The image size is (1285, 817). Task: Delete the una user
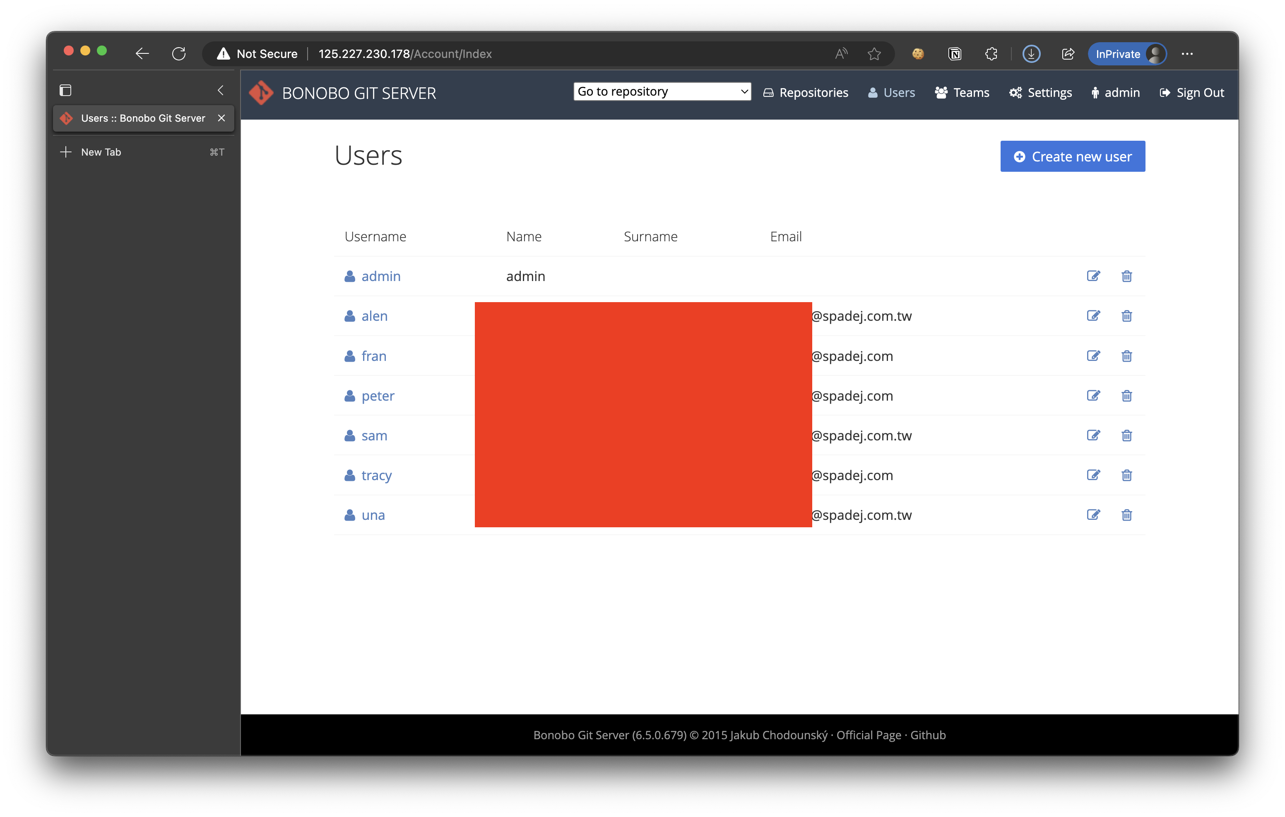coord(1126,514)
